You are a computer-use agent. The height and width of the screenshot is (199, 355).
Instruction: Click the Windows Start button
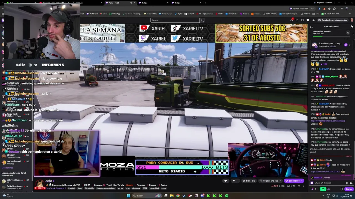pos(128,196)
